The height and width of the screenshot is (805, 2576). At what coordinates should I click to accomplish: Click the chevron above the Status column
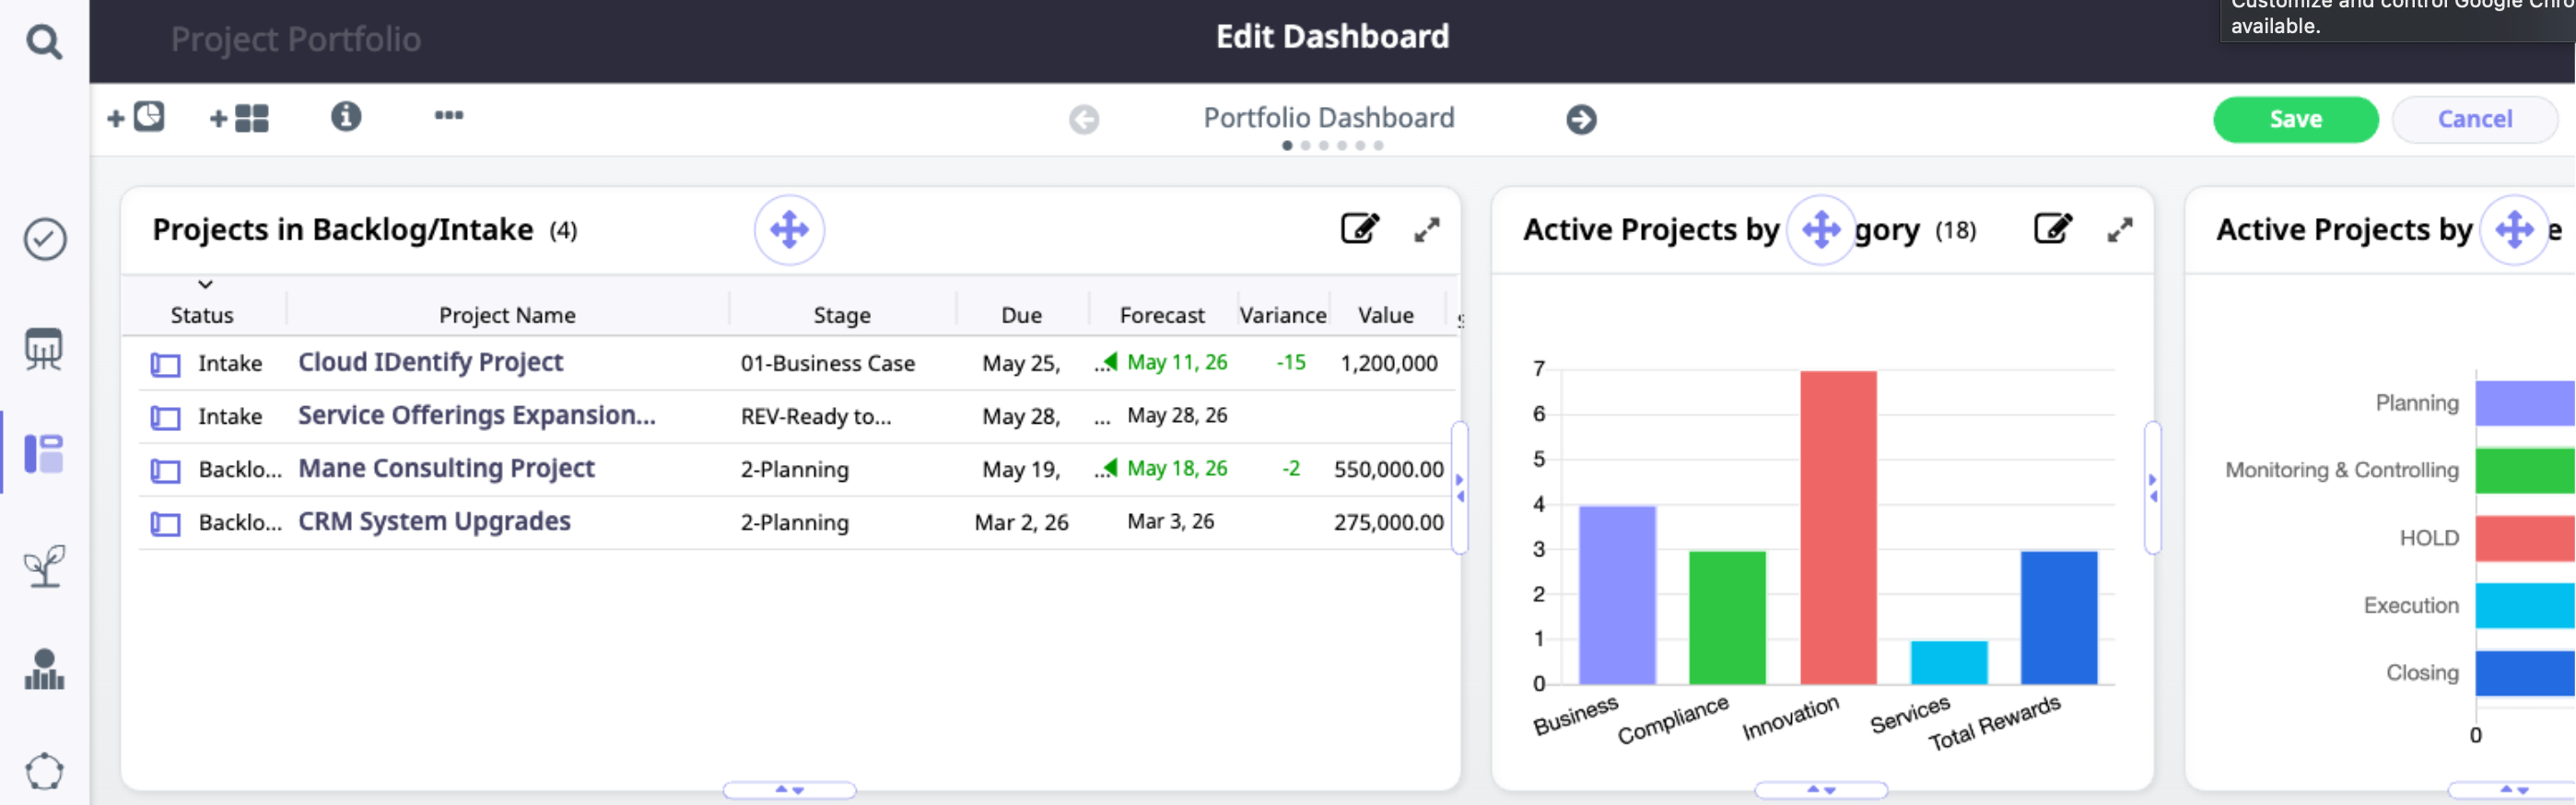coord(205,285)
